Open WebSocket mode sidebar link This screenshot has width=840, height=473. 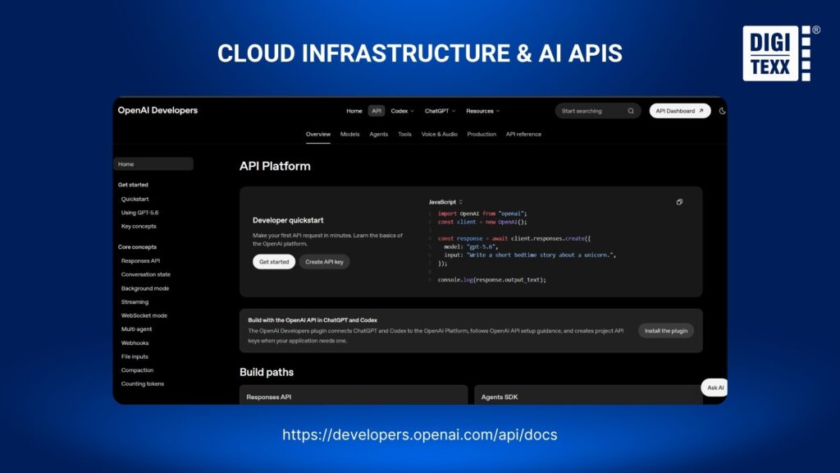tap(144, 316)
